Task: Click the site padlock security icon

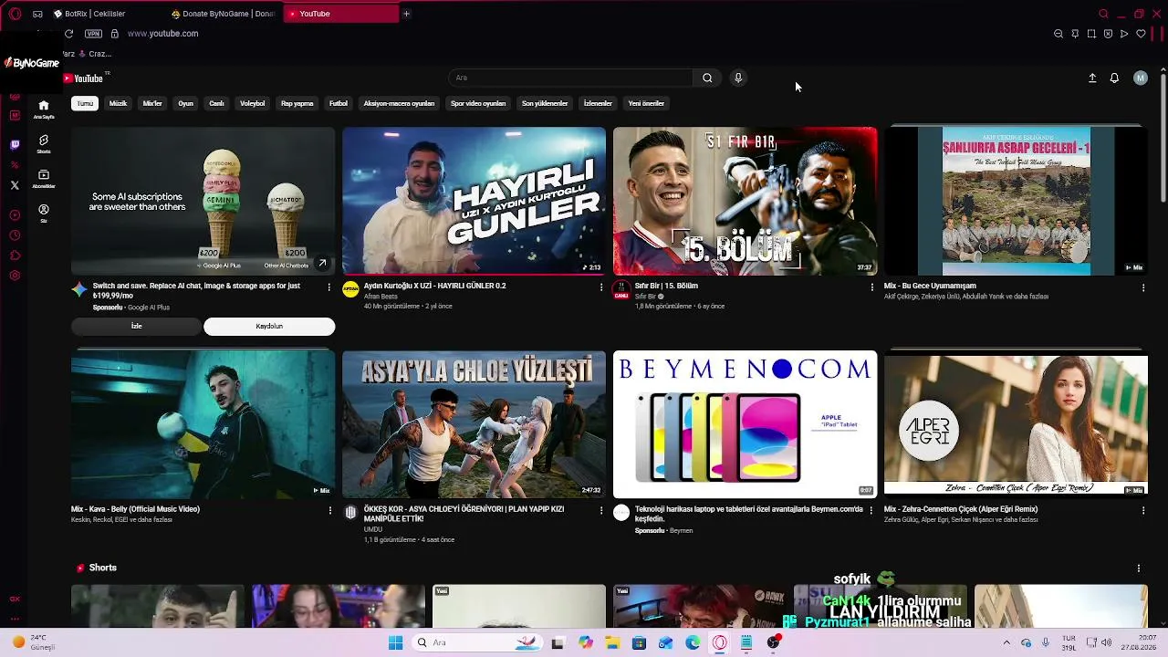Action: (x=114, y=34)
